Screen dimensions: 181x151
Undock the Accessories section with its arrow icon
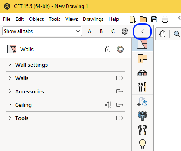pyautogui.click(x=120, y=91)
